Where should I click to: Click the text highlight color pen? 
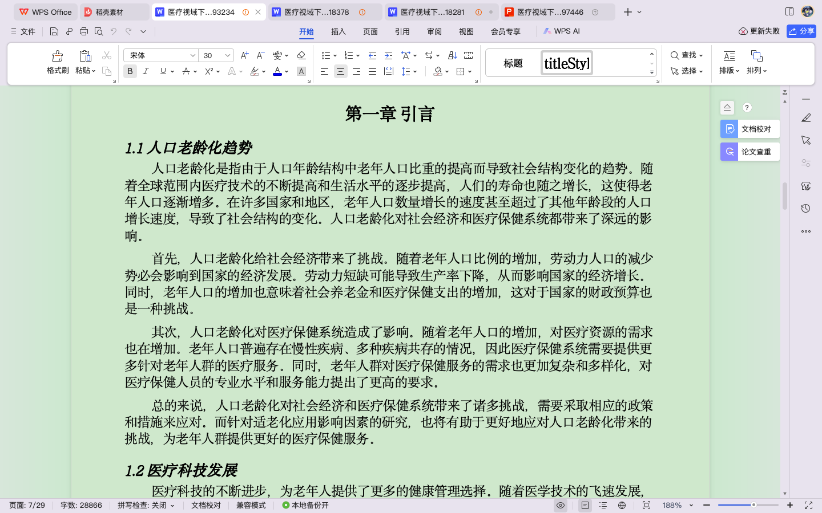coord(255,71)
